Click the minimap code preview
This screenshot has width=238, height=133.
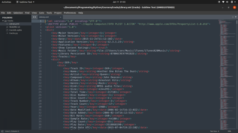[227, 75]
